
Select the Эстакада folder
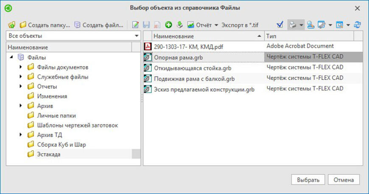(x=49, y=154)
